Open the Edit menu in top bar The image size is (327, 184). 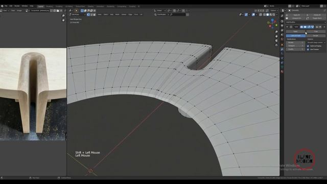pos(11,6)
